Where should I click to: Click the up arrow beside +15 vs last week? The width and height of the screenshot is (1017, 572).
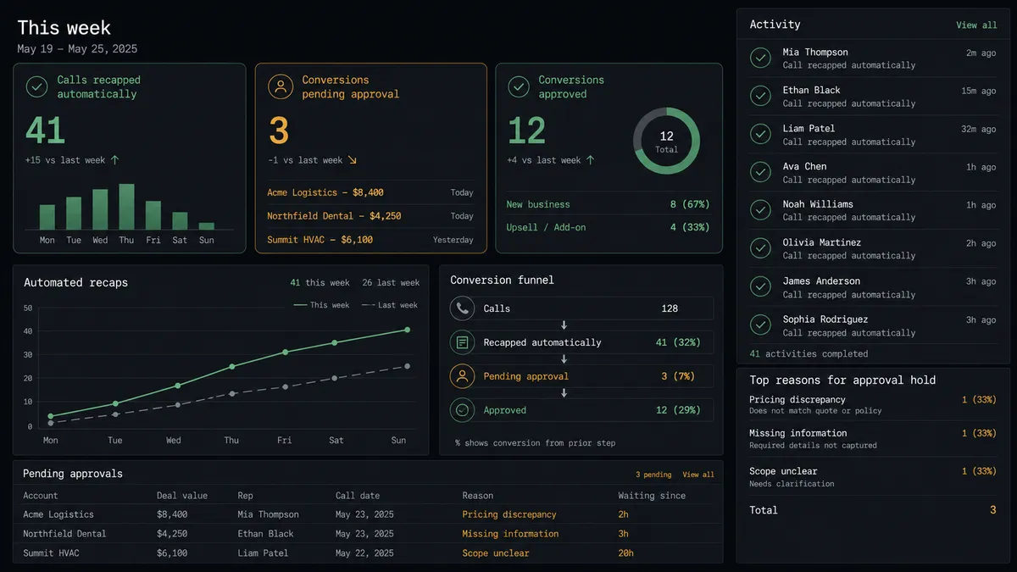click(x=114, y=160)
